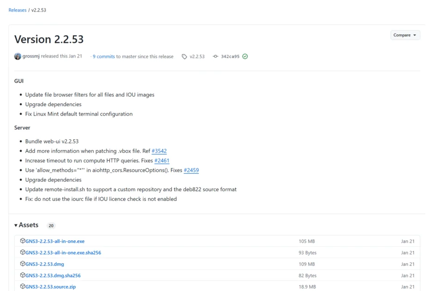
Task: Click the GUI section heading
Action: (x=19, y=81)
